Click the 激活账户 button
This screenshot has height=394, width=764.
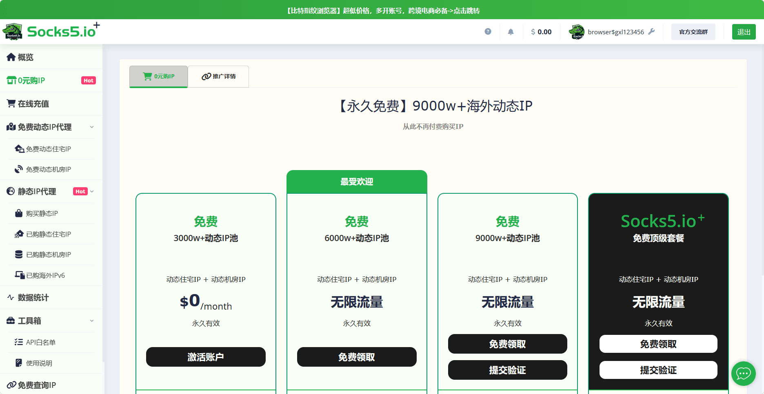[x=206, y=357]
